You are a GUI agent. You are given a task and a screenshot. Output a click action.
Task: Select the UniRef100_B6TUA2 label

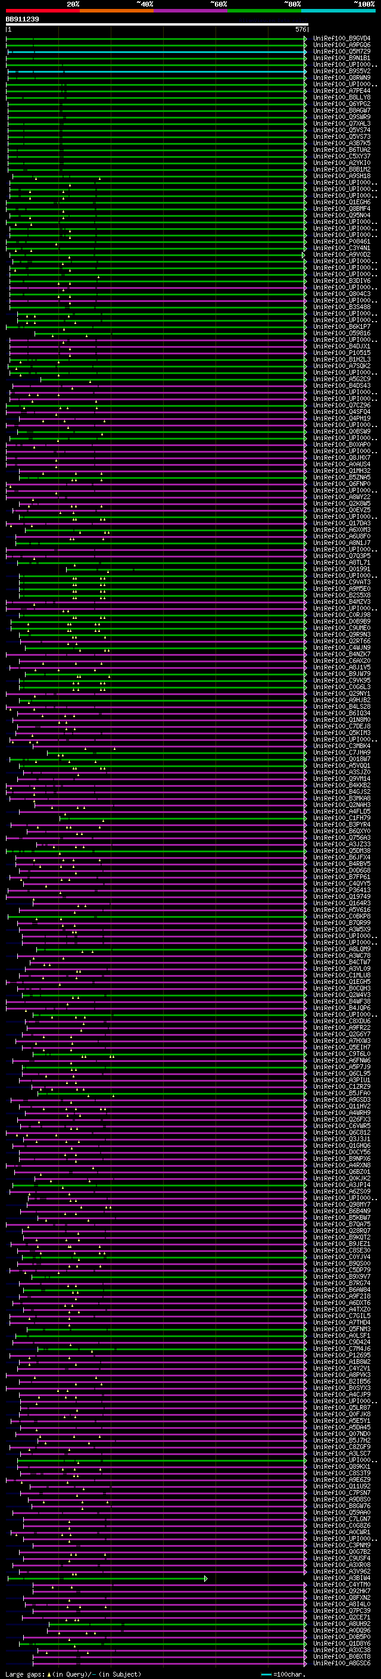342,150
